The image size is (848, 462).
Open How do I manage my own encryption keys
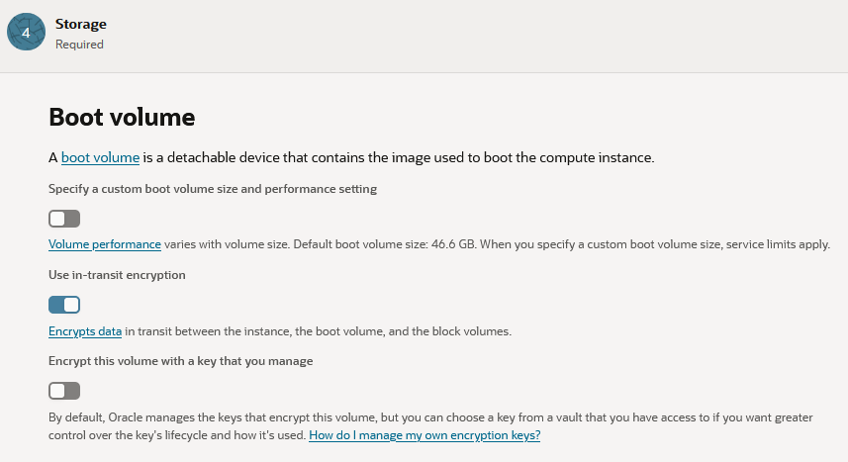[424, 435]
